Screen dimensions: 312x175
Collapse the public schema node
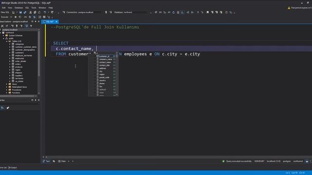click(x=3, y=38)
